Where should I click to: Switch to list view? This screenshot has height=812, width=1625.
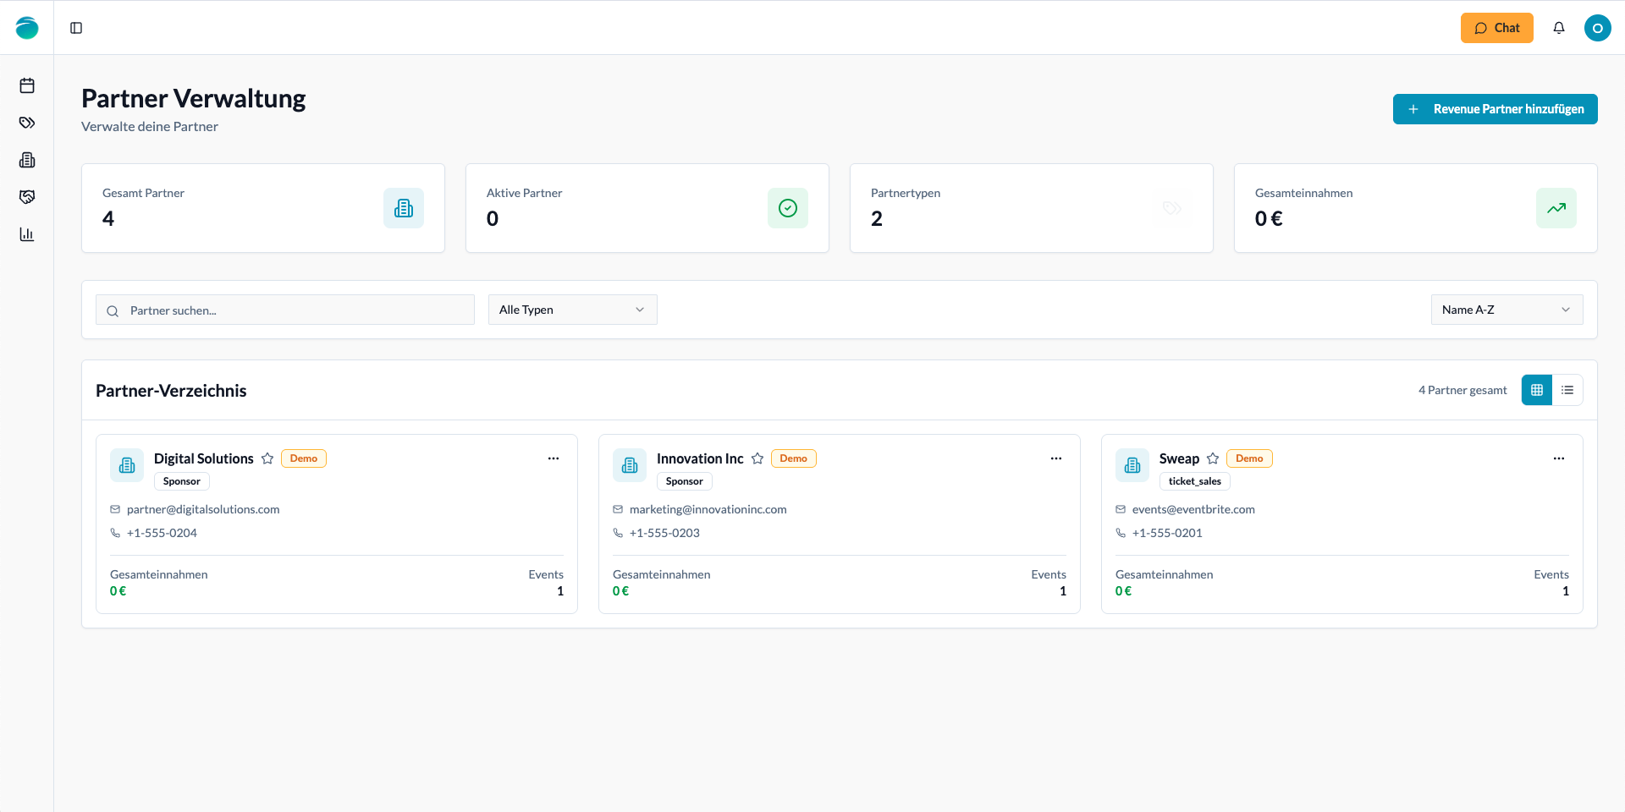coord(1567,390)
